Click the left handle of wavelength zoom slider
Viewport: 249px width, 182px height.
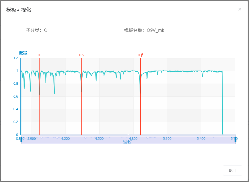pos(21,140)
